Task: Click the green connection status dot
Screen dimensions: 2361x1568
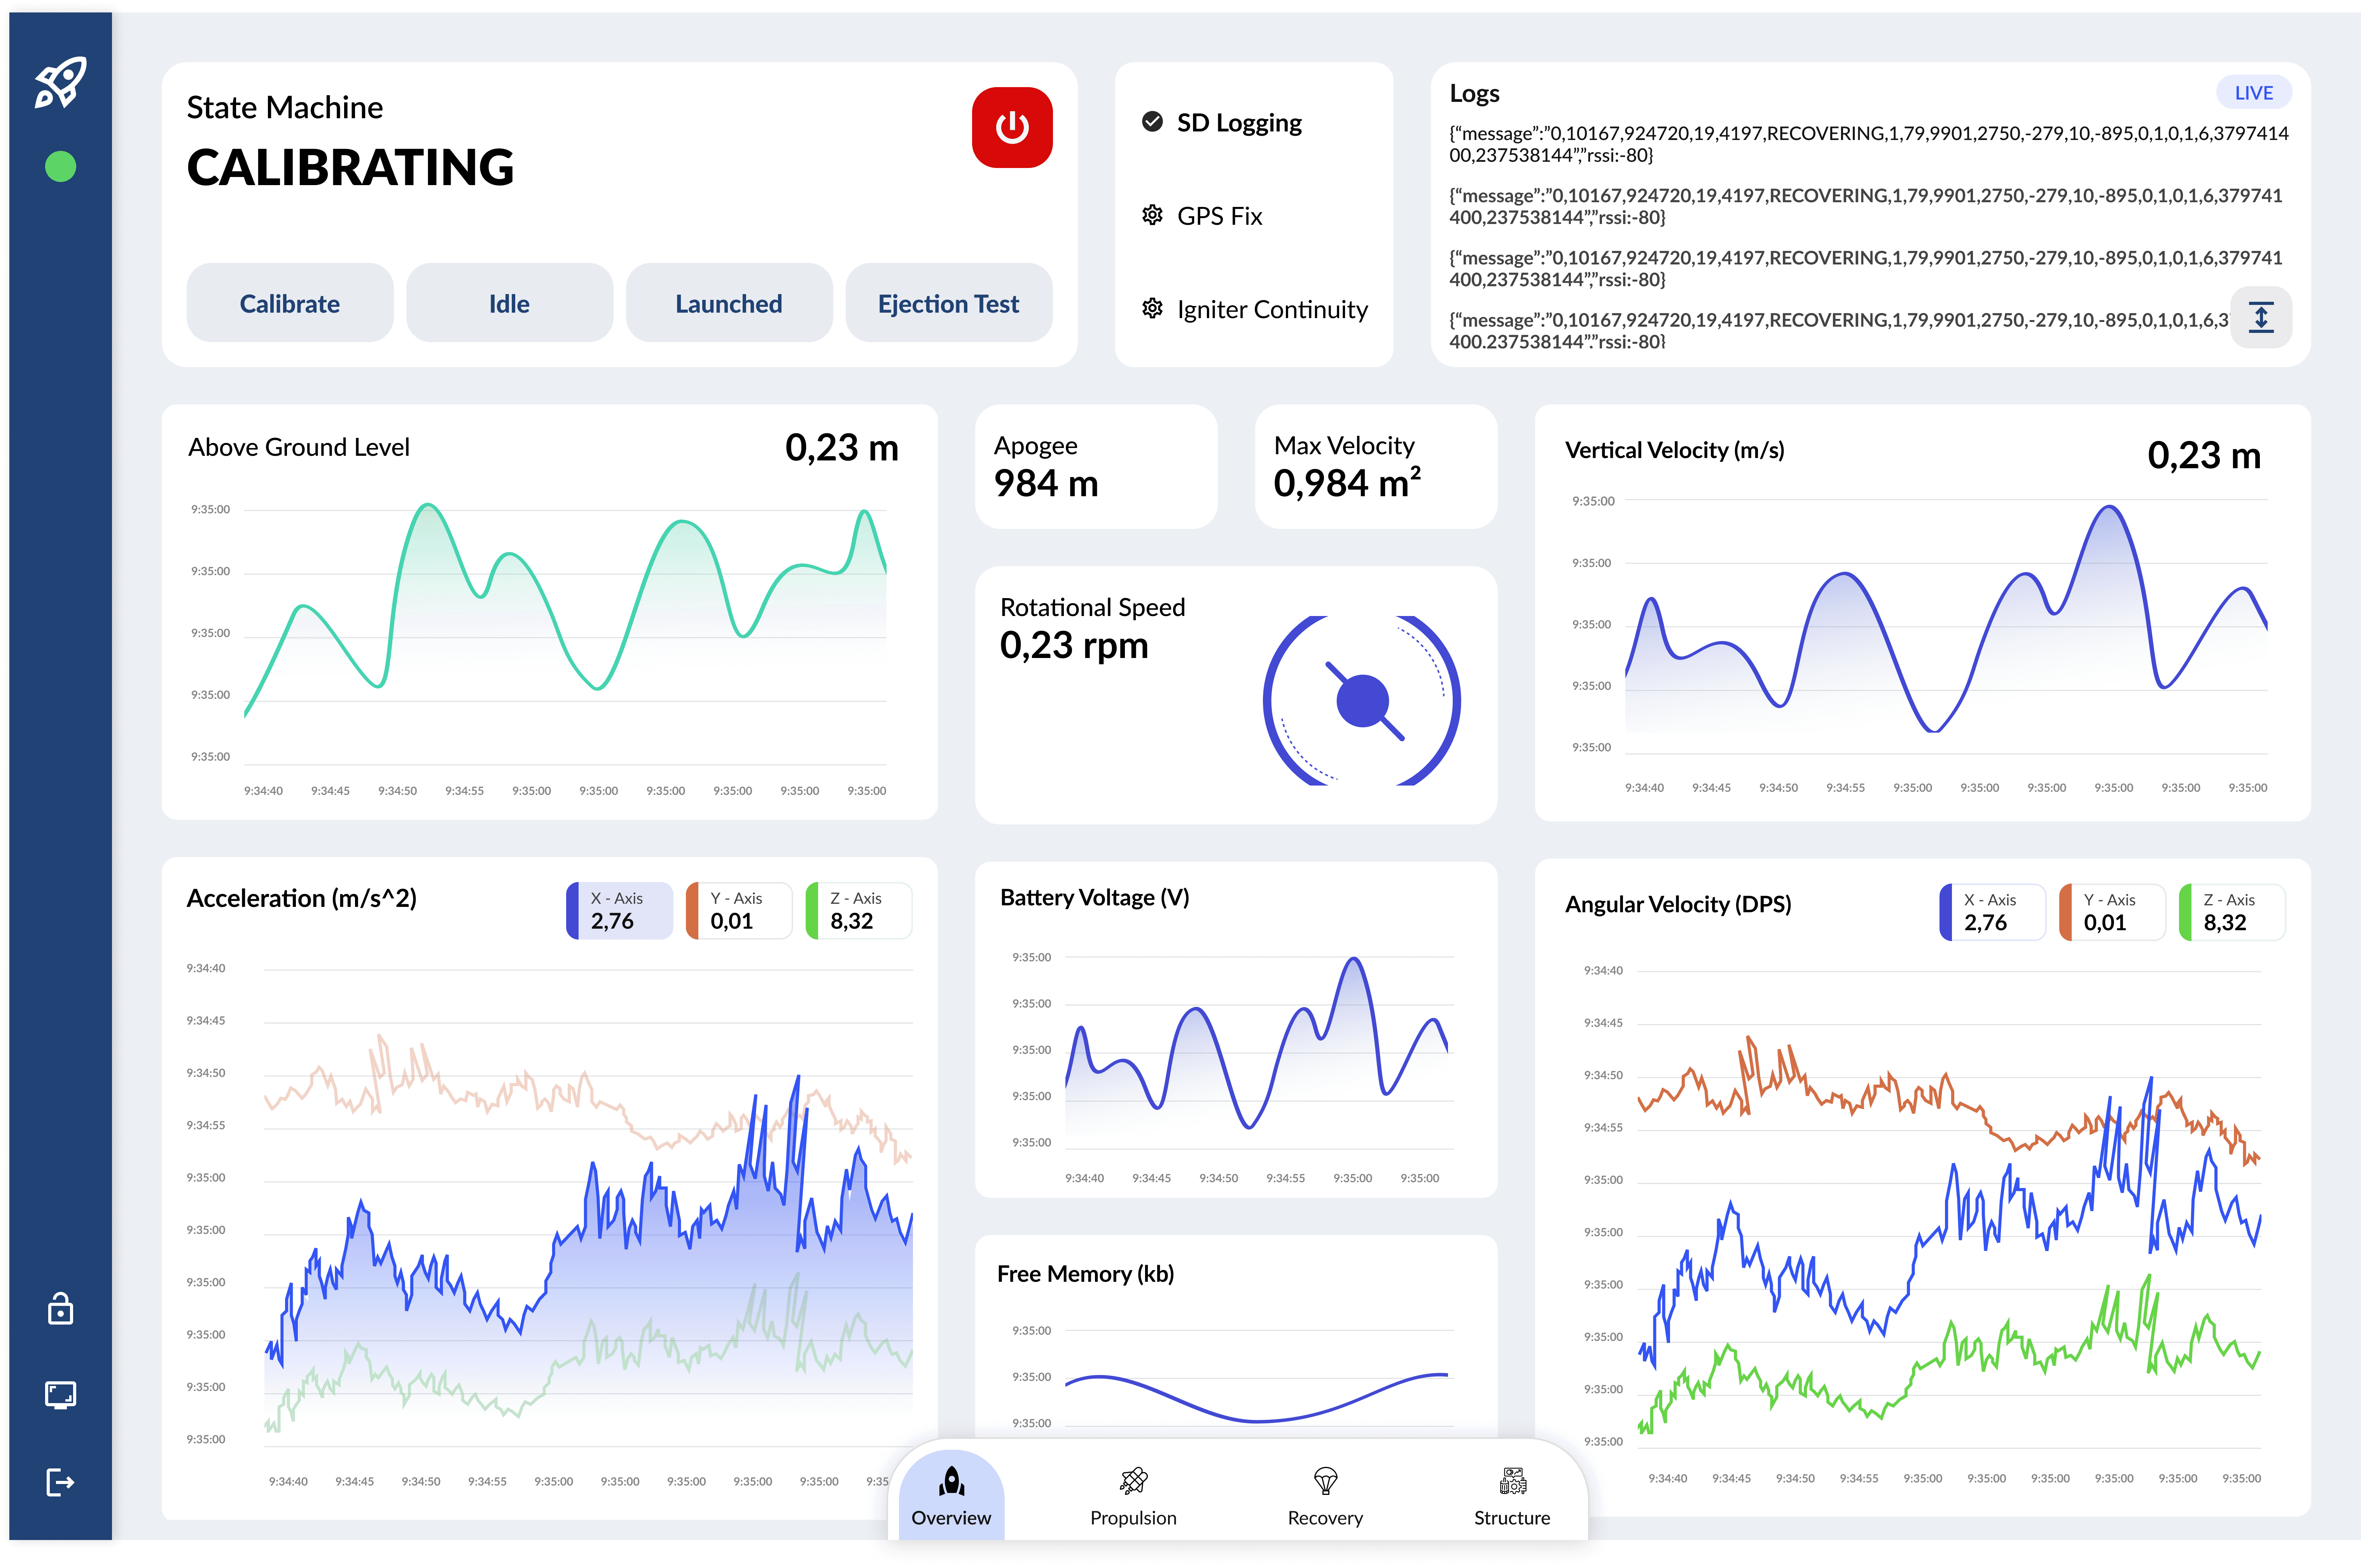Action: click(x=61, y=166)
